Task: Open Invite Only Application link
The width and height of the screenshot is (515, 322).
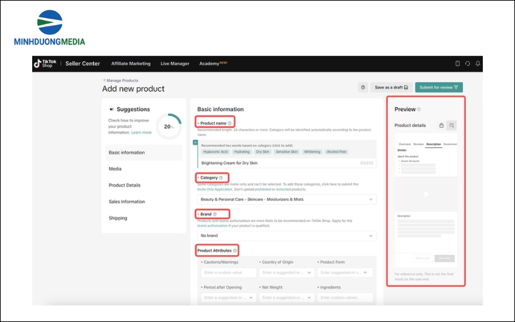Action: tap(215, 189)
